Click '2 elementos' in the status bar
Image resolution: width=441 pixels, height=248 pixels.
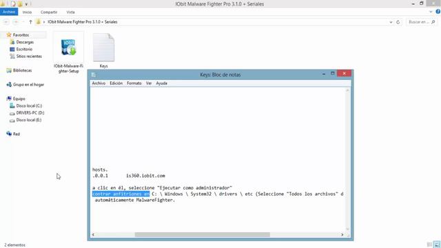pos(14,245)
